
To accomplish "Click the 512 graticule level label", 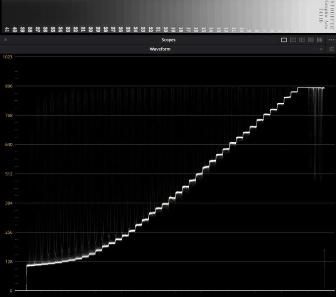I will 9,174.
